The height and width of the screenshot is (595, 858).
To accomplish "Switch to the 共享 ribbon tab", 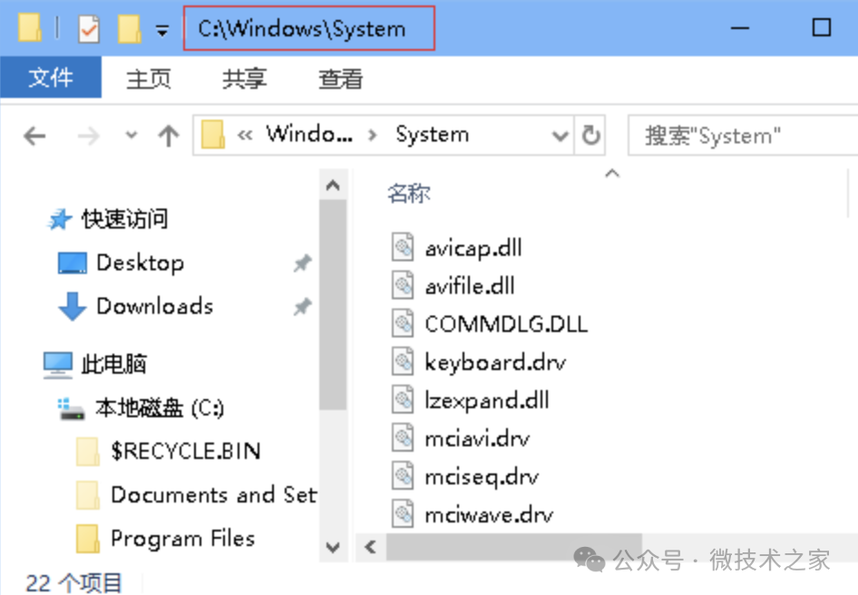I will point(244,79).
